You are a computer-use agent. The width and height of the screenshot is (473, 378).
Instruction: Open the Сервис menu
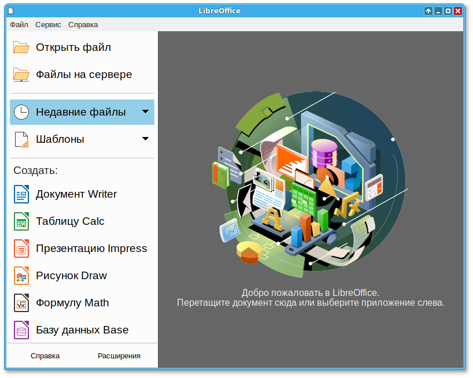[48, 25]
